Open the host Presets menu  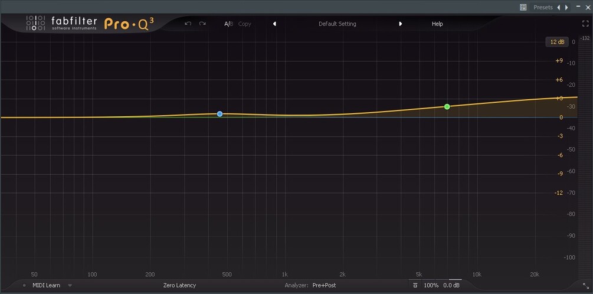tap(543, 7)
